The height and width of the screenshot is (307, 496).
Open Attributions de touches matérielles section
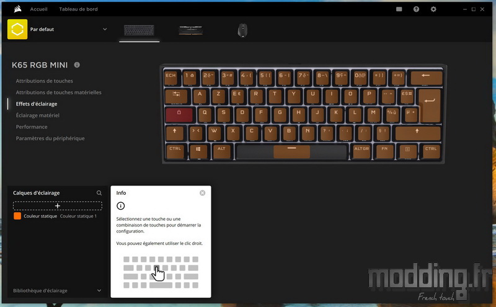click(x=58, y=92)
